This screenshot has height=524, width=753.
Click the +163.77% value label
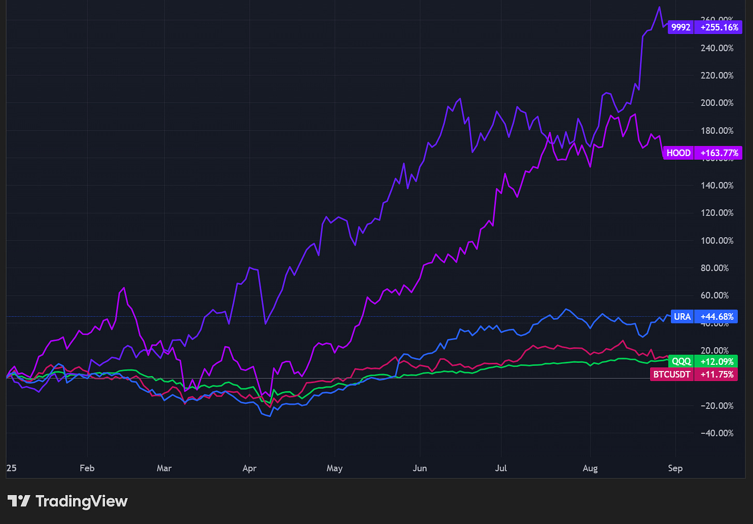pos(719,153)
